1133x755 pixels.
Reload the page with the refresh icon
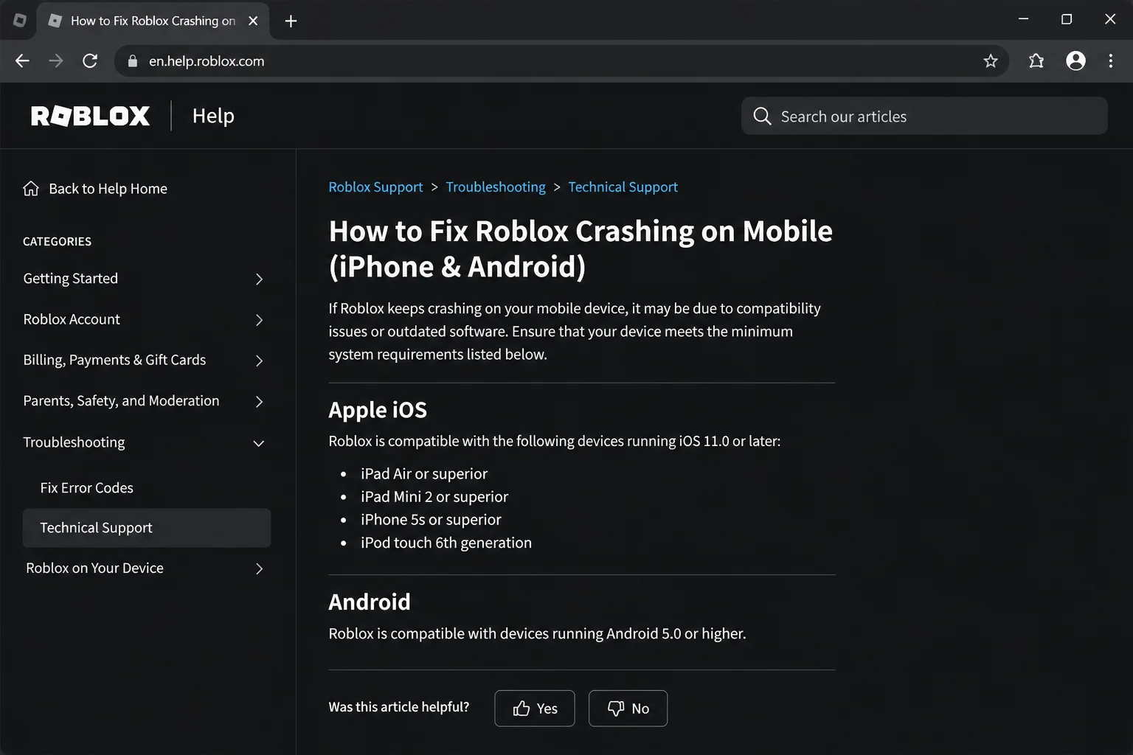point(90,61)
